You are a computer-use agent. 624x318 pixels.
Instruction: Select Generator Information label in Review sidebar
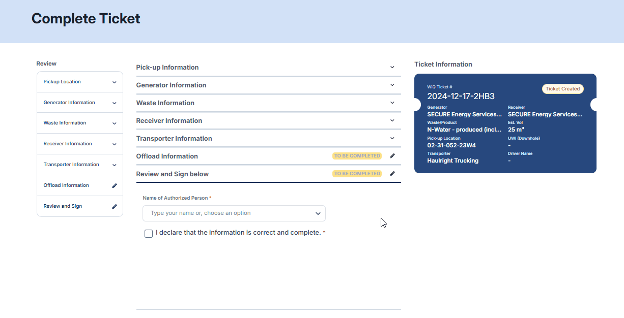pyautogui.click(x=69, y=103)
